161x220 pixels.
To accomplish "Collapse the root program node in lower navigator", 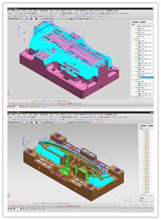I will coord(141,130).
